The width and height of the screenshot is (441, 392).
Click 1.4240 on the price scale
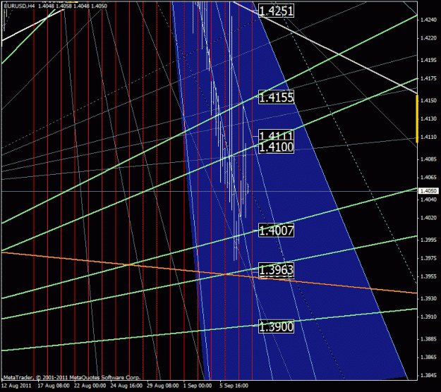pos(428,20)
